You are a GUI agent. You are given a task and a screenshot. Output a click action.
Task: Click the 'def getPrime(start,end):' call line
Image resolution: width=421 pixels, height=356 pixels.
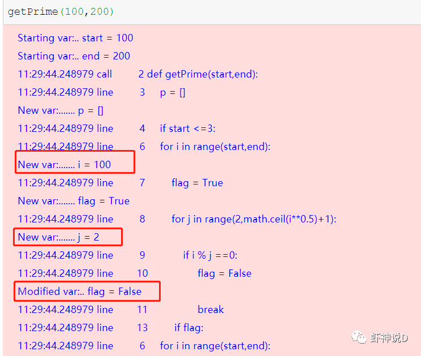(138, 74)
